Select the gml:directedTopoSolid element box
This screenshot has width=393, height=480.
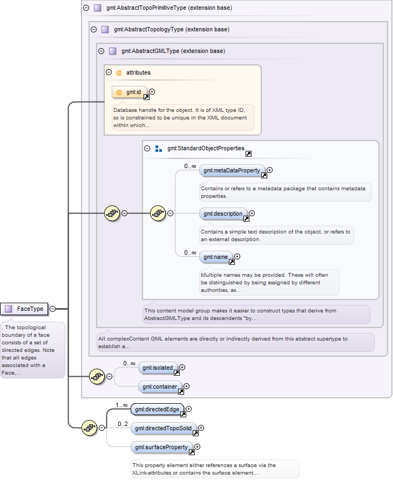pos(164,428)
